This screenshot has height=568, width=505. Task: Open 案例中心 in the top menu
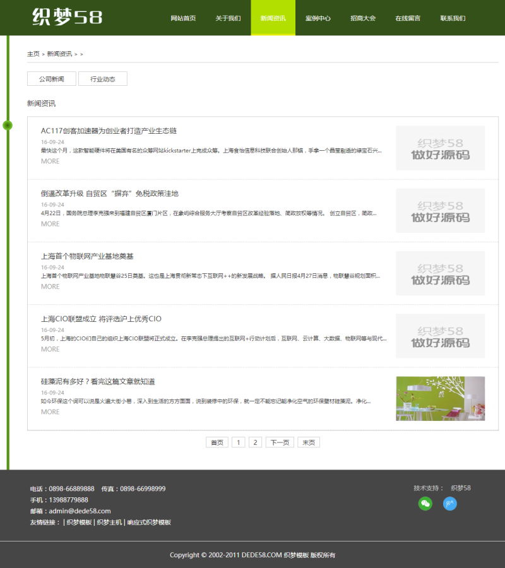click(x=318, y=18)
